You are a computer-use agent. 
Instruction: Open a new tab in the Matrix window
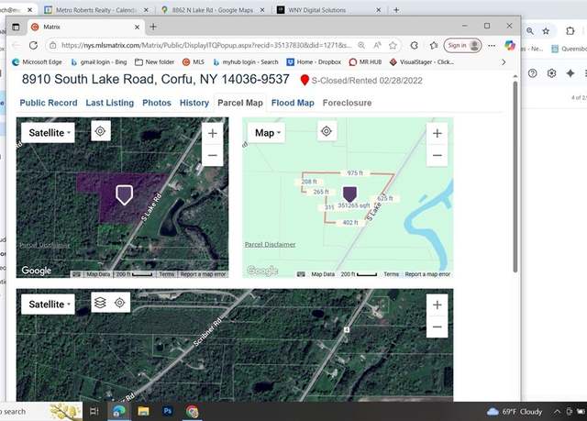tap(153, 27)
